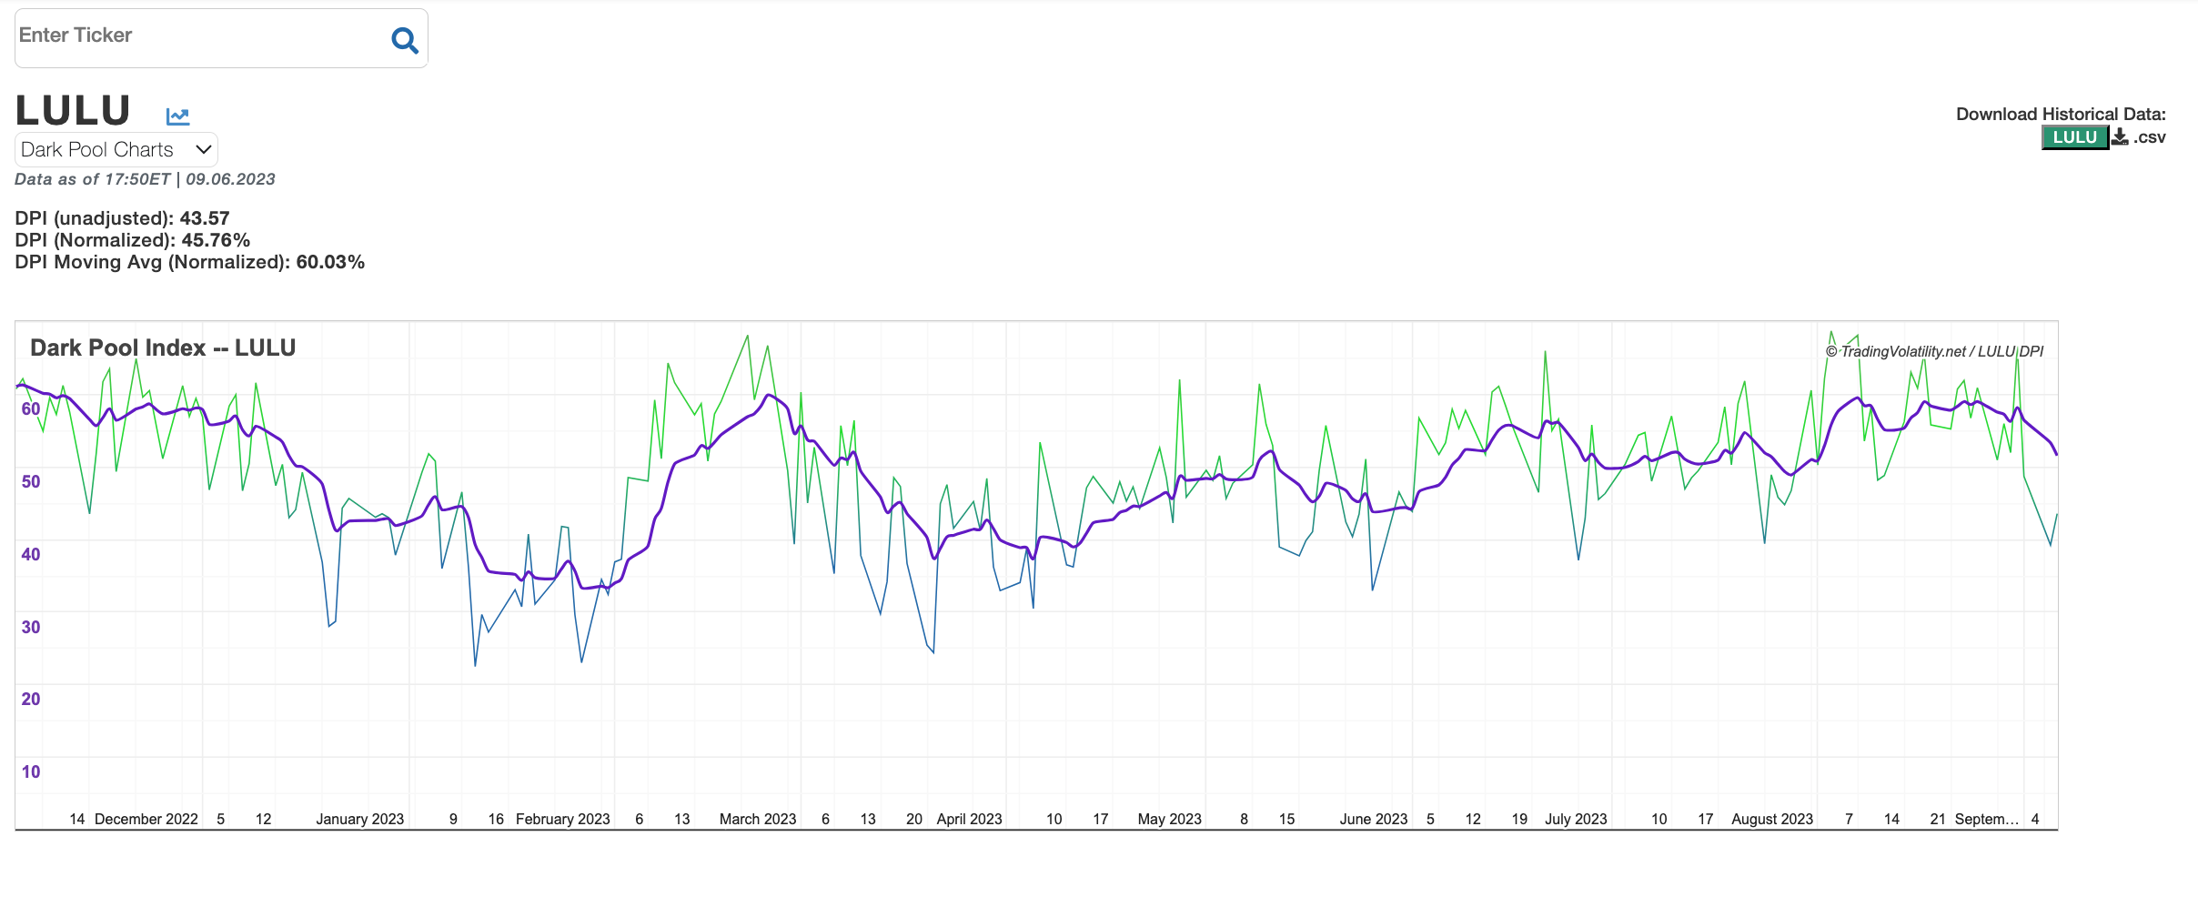The height and width of the screenshot is (897, 2198).
Task: Click the 30 y-axis tick label
Action: pyautogui.click(x=31, y=627)
